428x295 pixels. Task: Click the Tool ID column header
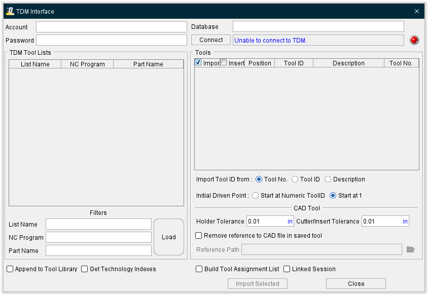coord(294,63)
